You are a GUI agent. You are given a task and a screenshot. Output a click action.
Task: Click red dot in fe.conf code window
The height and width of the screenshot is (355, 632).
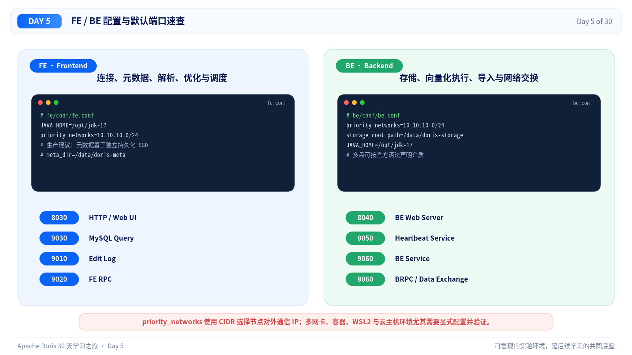tap(40, 103)
